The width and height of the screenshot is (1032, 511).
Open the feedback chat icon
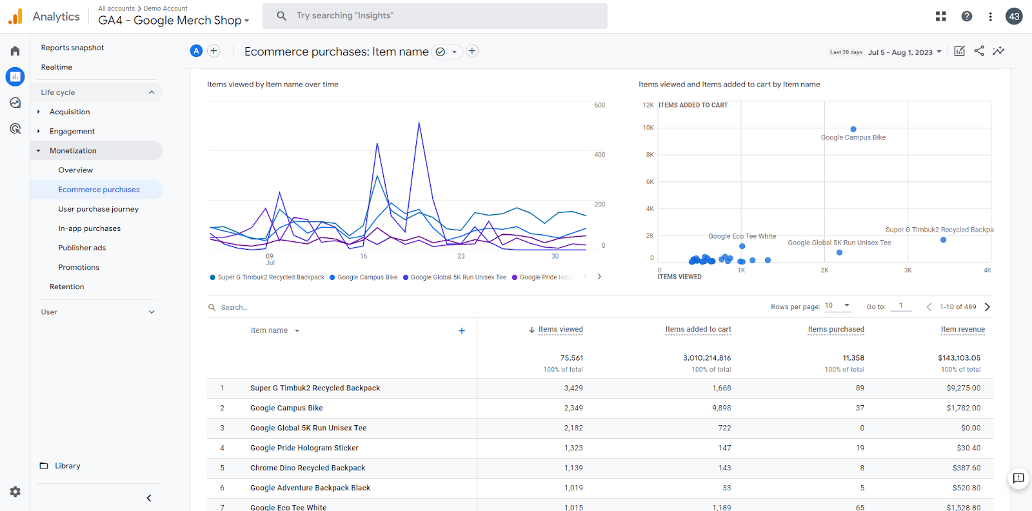1018,478
